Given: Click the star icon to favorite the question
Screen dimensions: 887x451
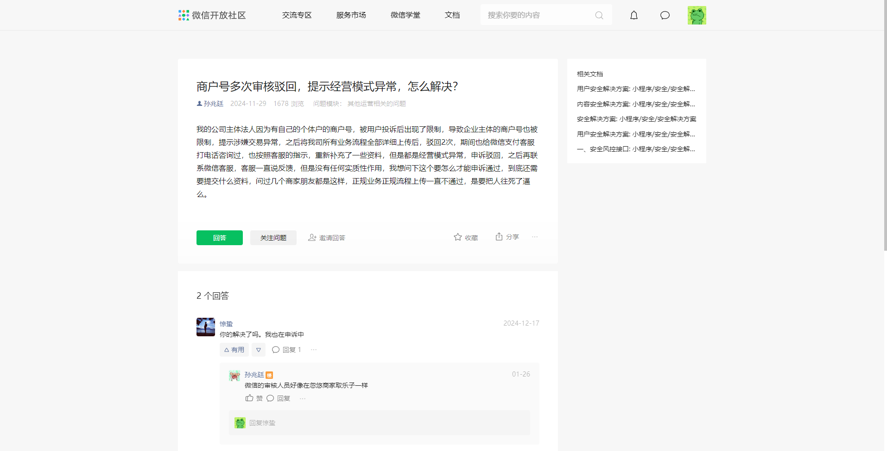Looking at the screenshot, I should [x=458, y=237].
